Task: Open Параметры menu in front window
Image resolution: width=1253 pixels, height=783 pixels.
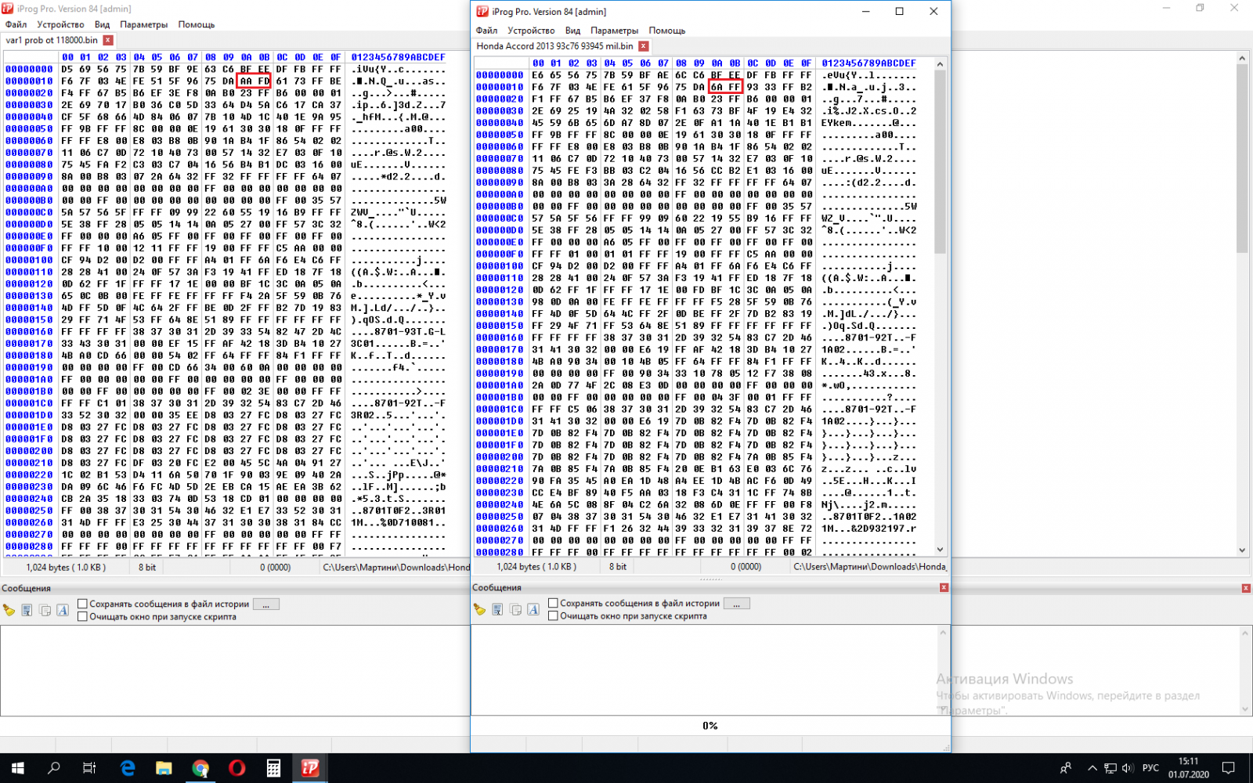Action: [614, 31]
